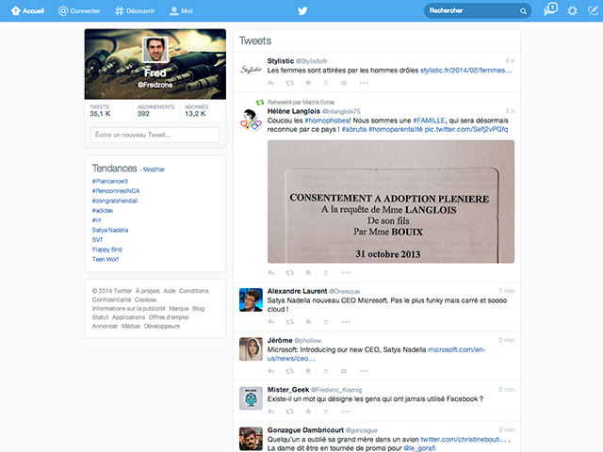
Task: Click the Écrire un nouveau Tweet box
Action: (x=155, y=135)
